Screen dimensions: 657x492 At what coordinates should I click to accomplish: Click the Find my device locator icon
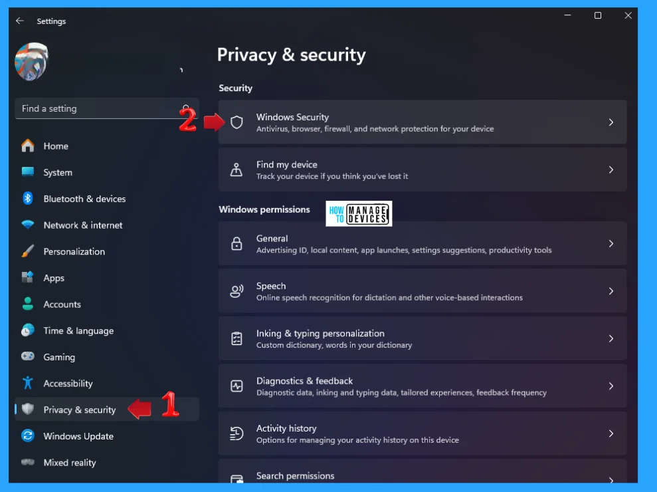236,170
